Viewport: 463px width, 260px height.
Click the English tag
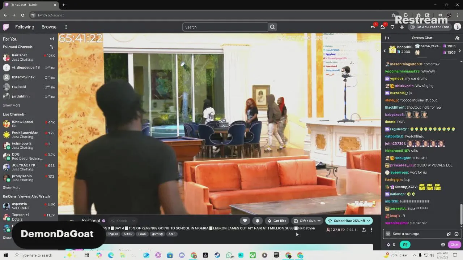click(113, 234)
